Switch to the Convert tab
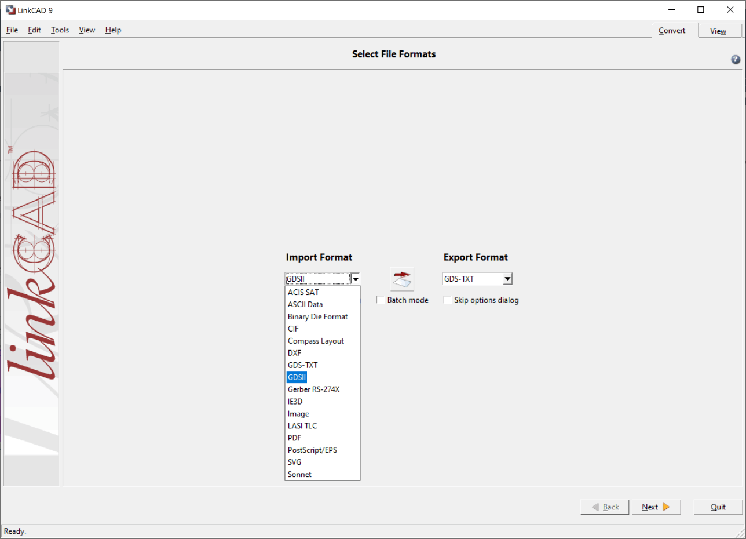The height and width of the screenshot is (539, 746). coord(672,31)
